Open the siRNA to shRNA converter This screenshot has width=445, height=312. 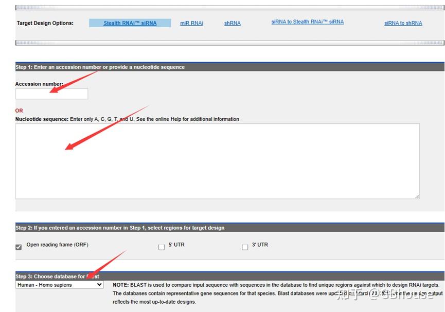403,23
